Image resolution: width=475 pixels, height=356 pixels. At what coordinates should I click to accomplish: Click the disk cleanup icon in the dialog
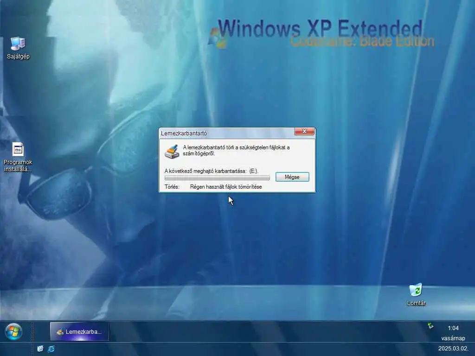pos(172,152)
